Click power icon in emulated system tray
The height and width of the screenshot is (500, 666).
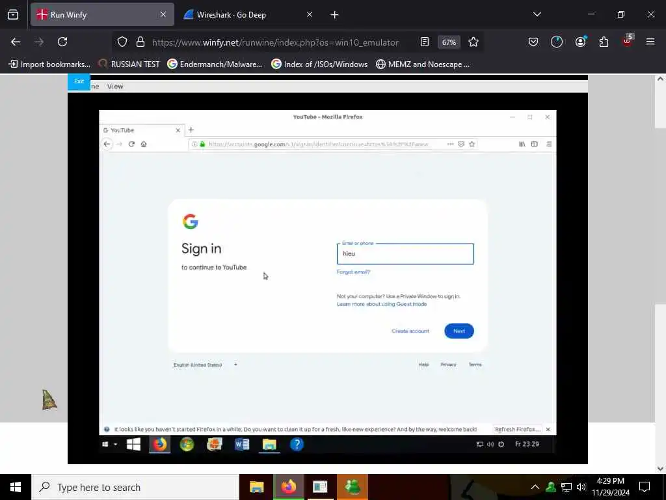tap(501, 444)
